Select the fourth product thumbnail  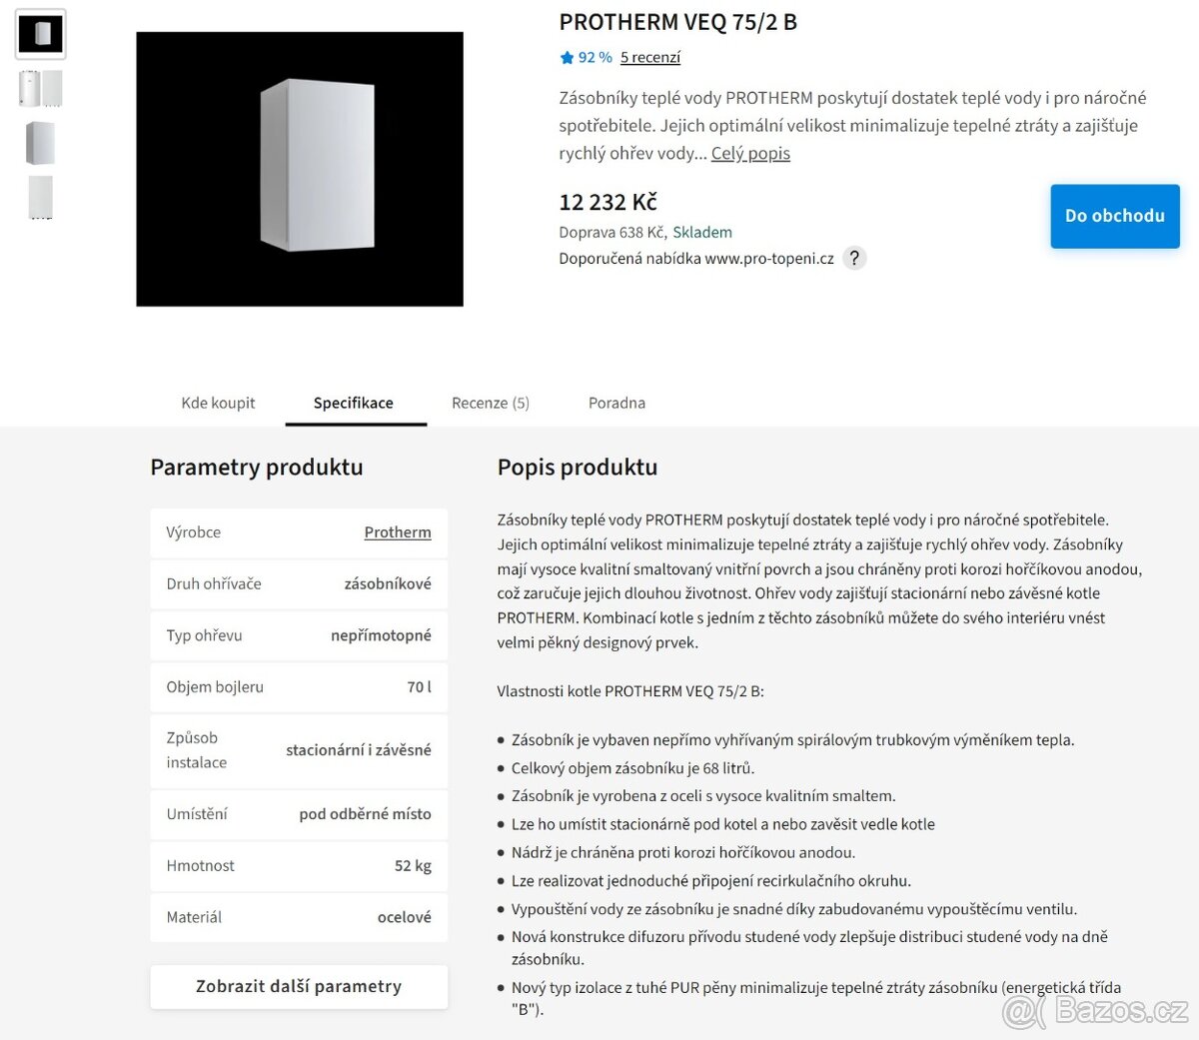pyautogui.click(x=41, y=197)
